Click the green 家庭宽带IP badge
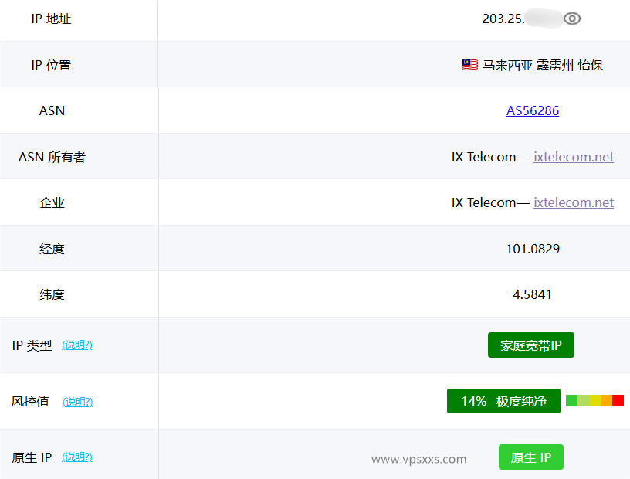 (x=530, y=345)
